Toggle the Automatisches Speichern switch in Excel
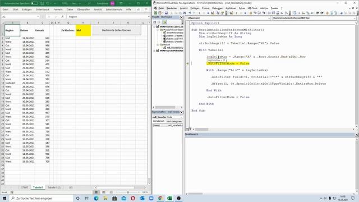This screenshot has width=359, height=202. click(34, 3)
